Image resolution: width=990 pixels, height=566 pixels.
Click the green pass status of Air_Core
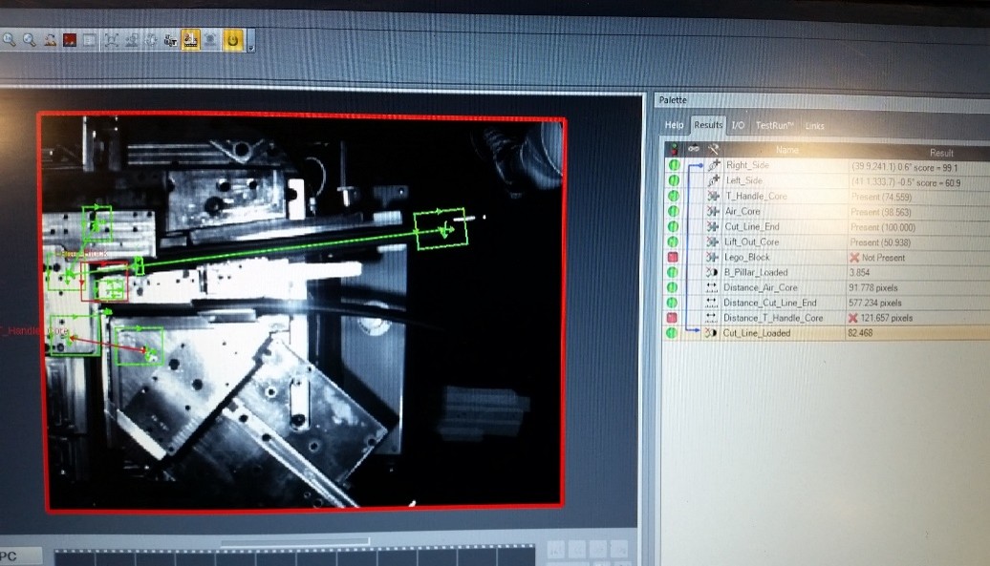(x=673, y=211)
